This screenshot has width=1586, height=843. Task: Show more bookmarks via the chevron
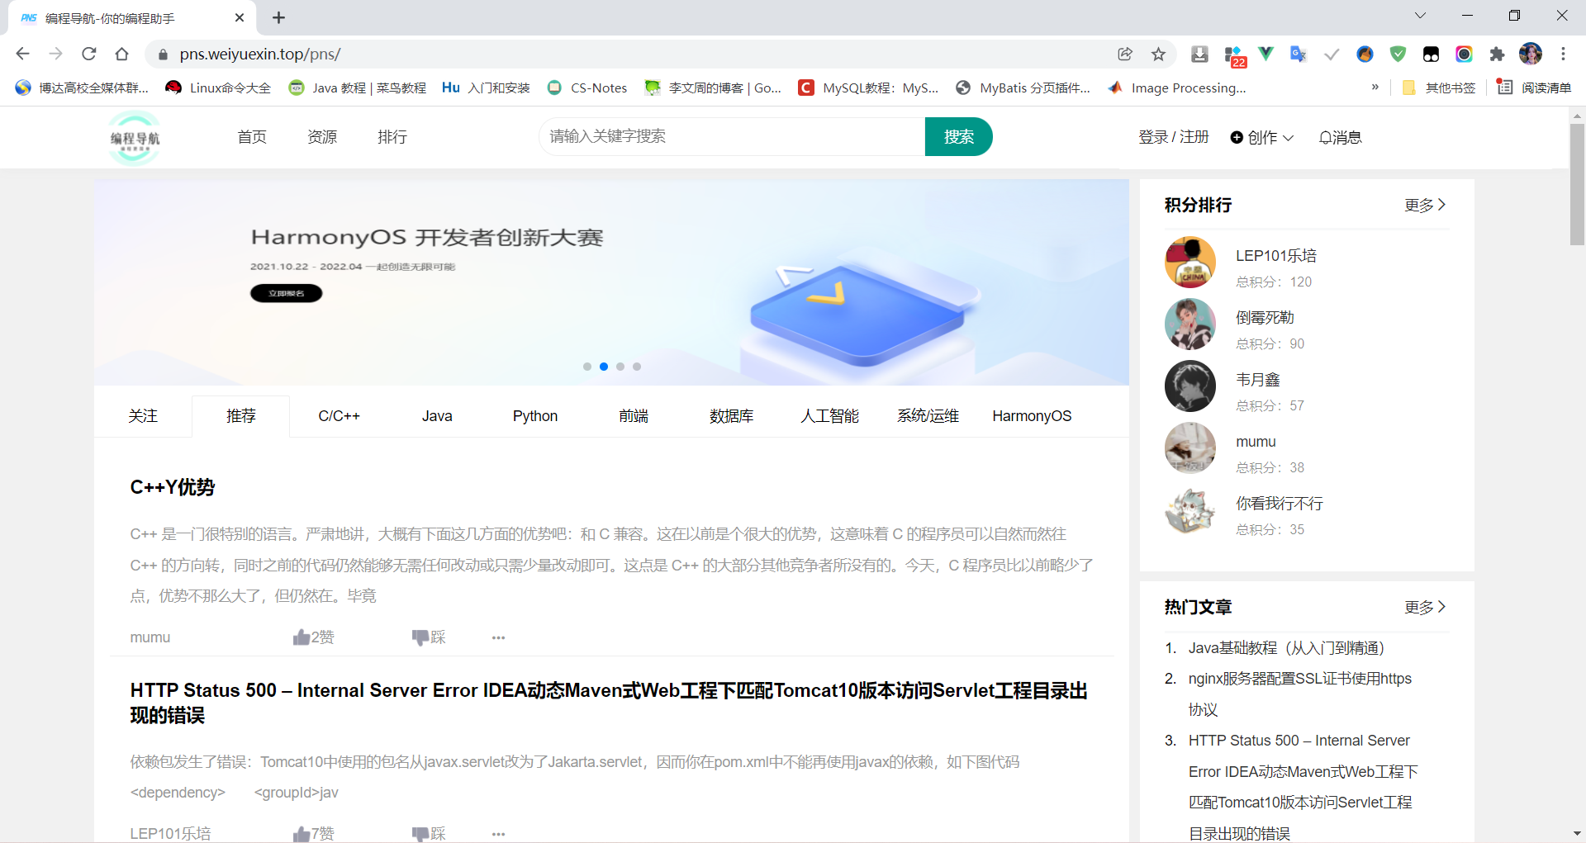(x=1375, y=87)
